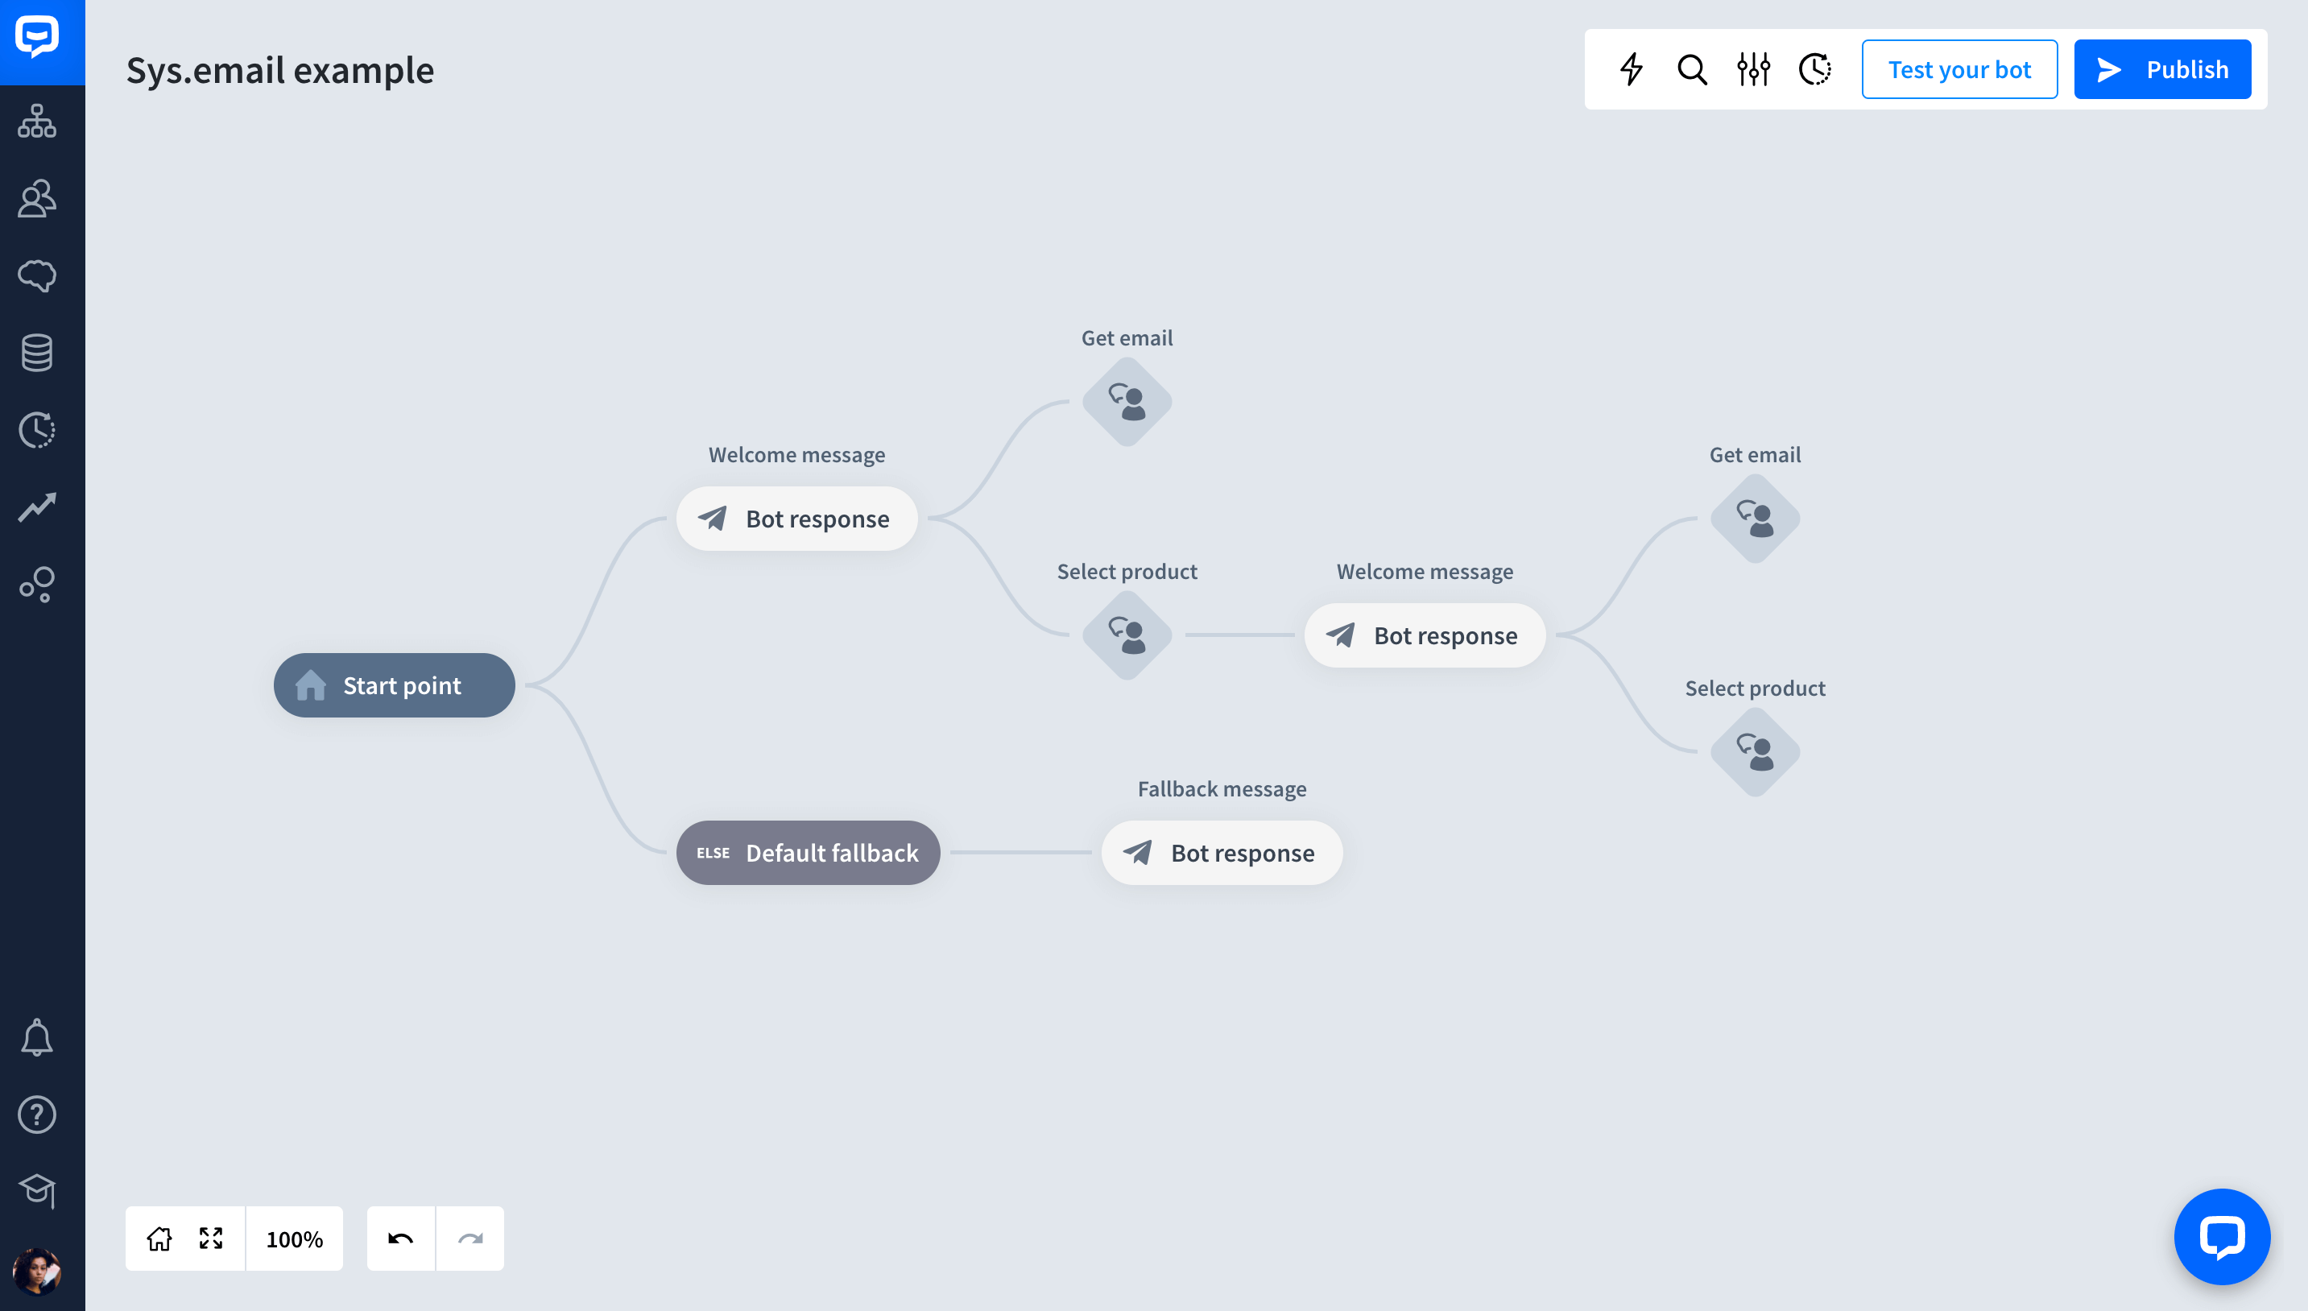
Task: Open the analytics chart icon in sidebar
Action: pyautogui.click(x=37, y=507)
